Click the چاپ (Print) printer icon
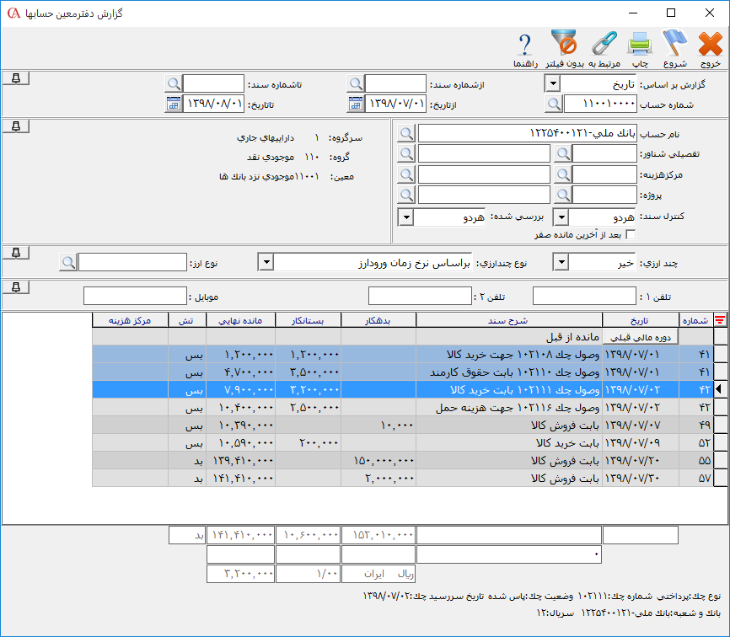Image resolution: width=730 pixels, height=637 pixels. point(641,45)
